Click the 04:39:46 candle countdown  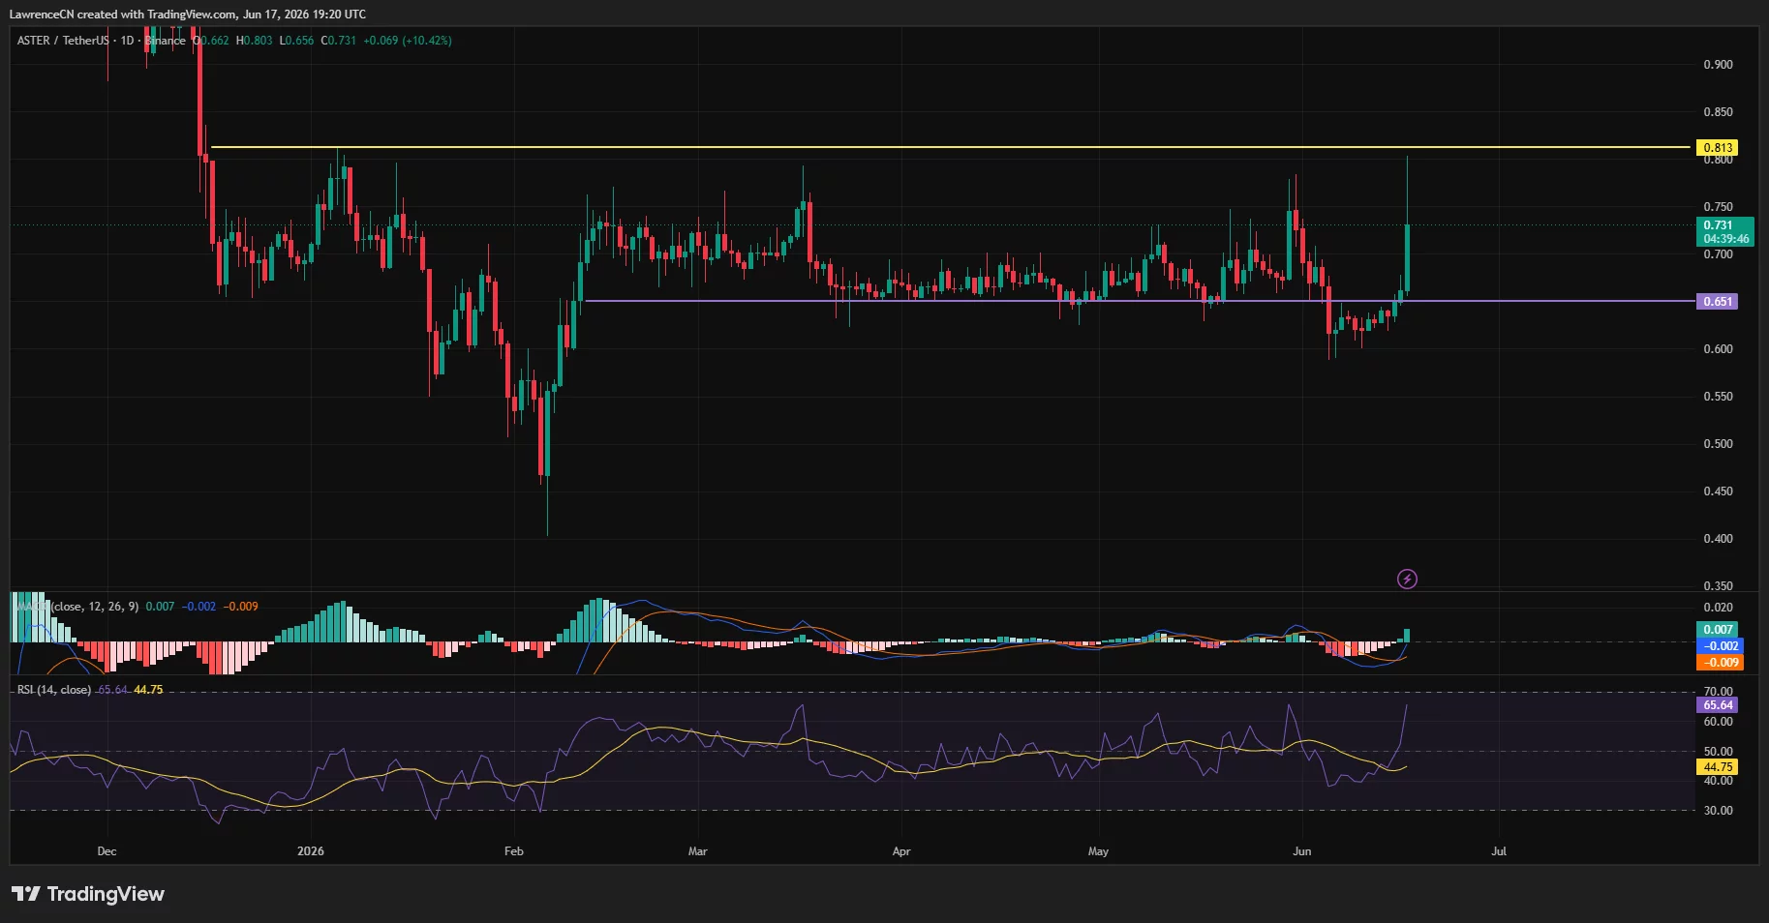click(x=1726, y=239)
